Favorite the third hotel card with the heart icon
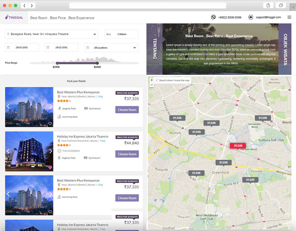The image size is (296, 231). [50, 212]
